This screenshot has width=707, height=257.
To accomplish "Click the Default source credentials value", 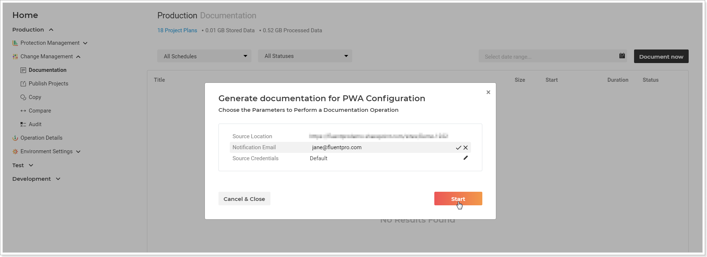I will click(x=318, y=158).
